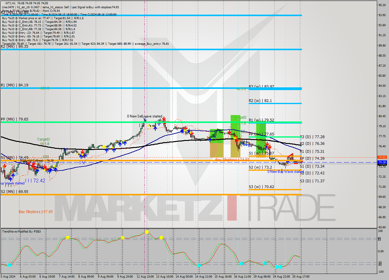The height and width of the screenshot is (280, 389).
Task: Click the average_Buy_entry: 76.81 text line
Action: tap(151, 44)
